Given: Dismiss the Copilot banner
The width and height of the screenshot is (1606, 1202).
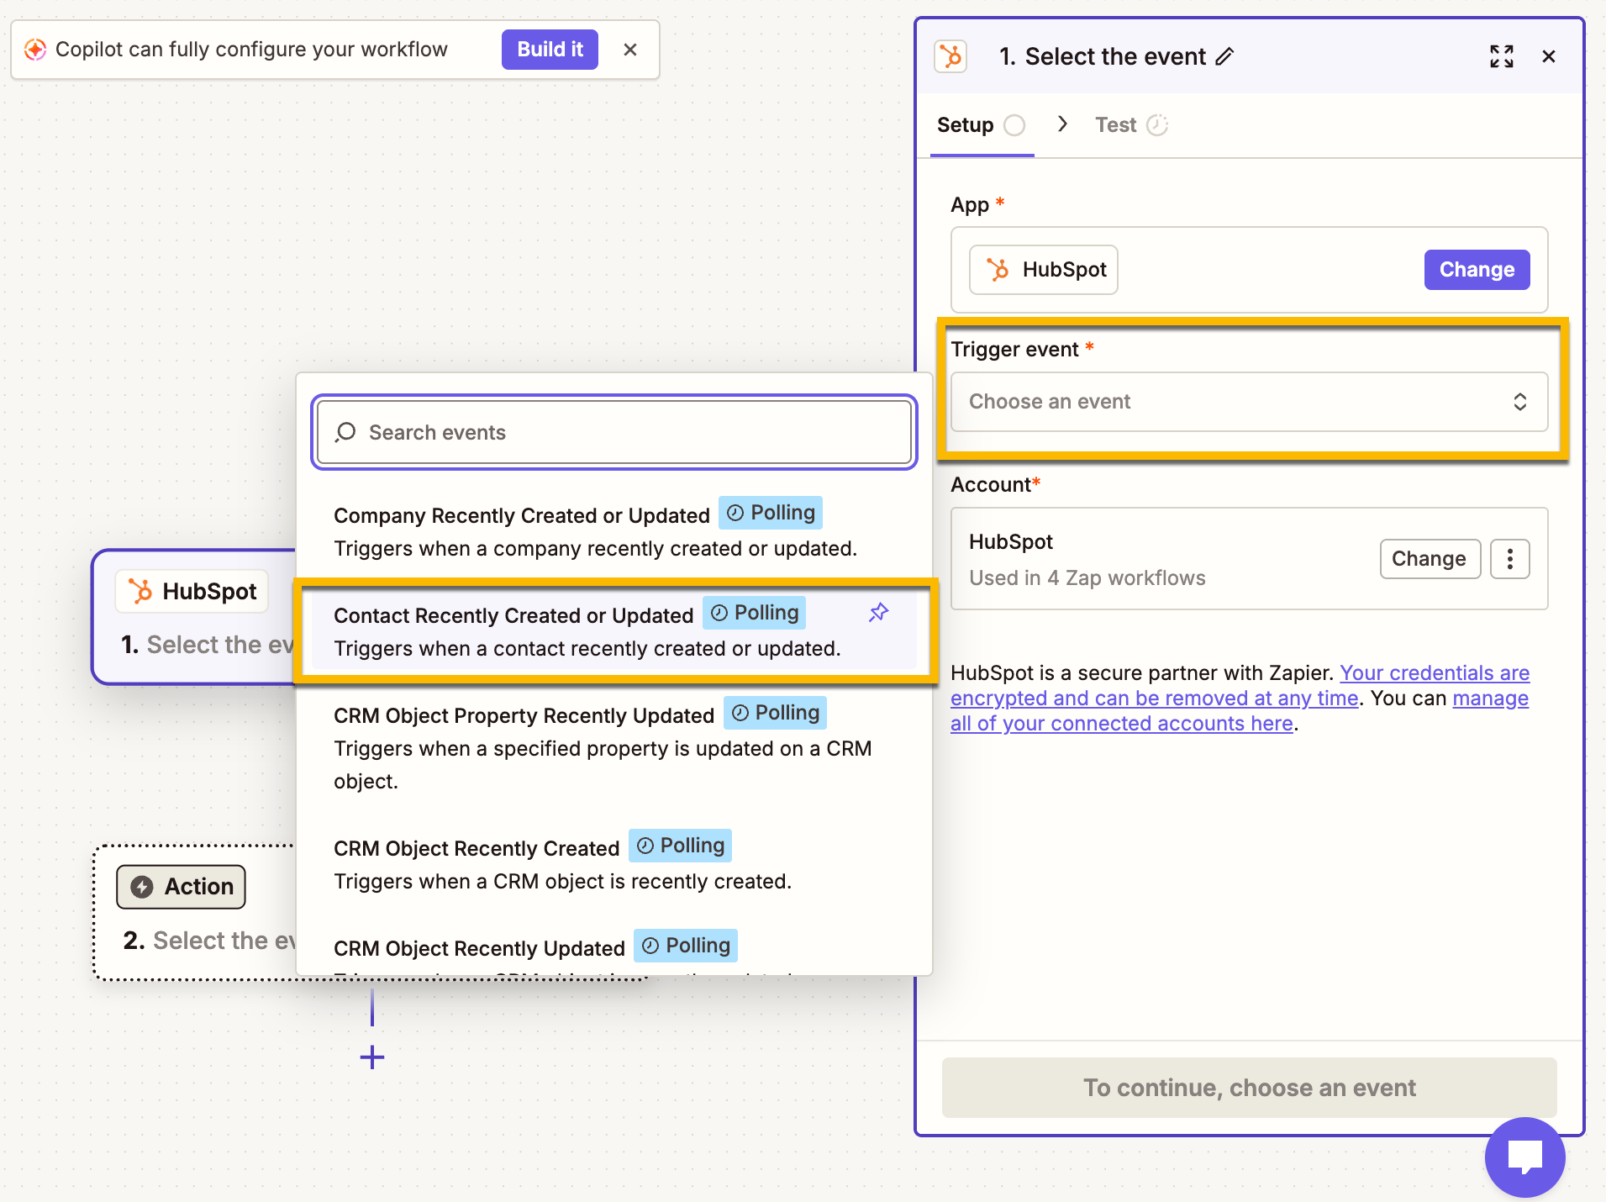Looking at the screenshot, I should coord(630,50).
